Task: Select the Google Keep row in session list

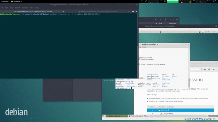Action: [180, 114]
